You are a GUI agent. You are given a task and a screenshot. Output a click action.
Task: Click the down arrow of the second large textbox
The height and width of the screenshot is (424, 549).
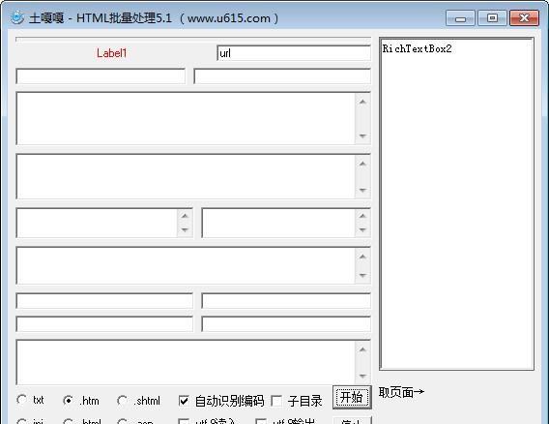pos(362,190)
